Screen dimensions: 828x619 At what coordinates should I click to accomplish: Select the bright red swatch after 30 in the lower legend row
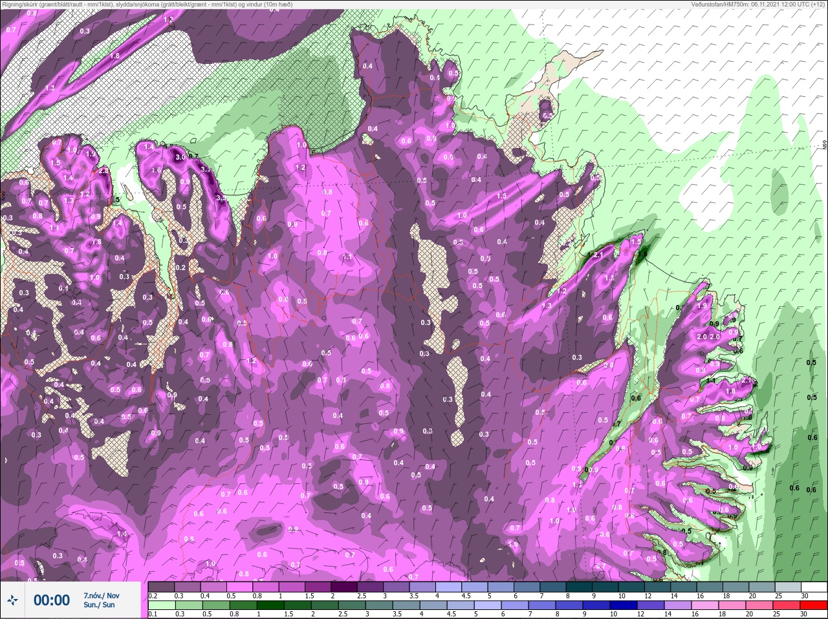pyautogui.click(x=814, y=605)
